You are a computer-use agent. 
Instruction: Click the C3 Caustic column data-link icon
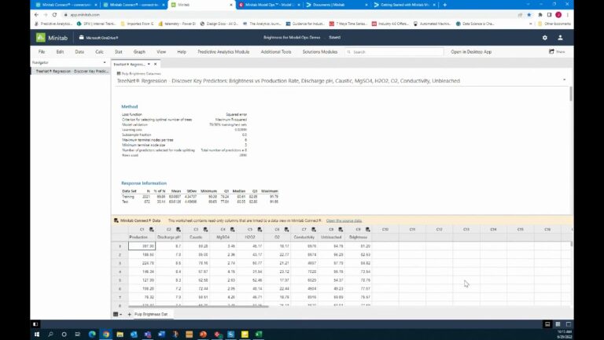pyautogui.click(x=205, y=229)
